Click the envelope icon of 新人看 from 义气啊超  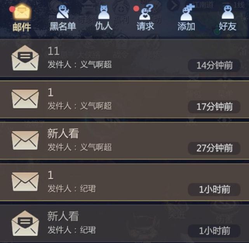25,140
